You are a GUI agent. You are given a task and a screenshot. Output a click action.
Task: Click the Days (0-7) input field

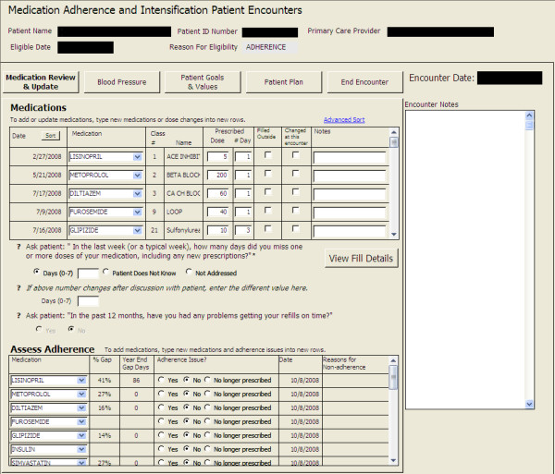88,273
